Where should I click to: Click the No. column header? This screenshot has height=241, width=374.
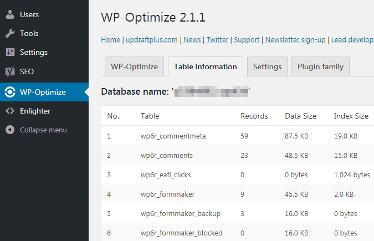113,116
